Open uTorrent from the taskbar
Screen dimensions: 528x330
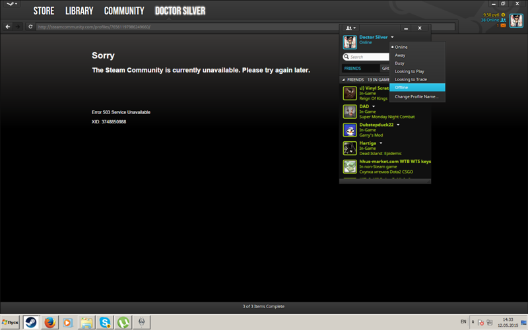123,322
